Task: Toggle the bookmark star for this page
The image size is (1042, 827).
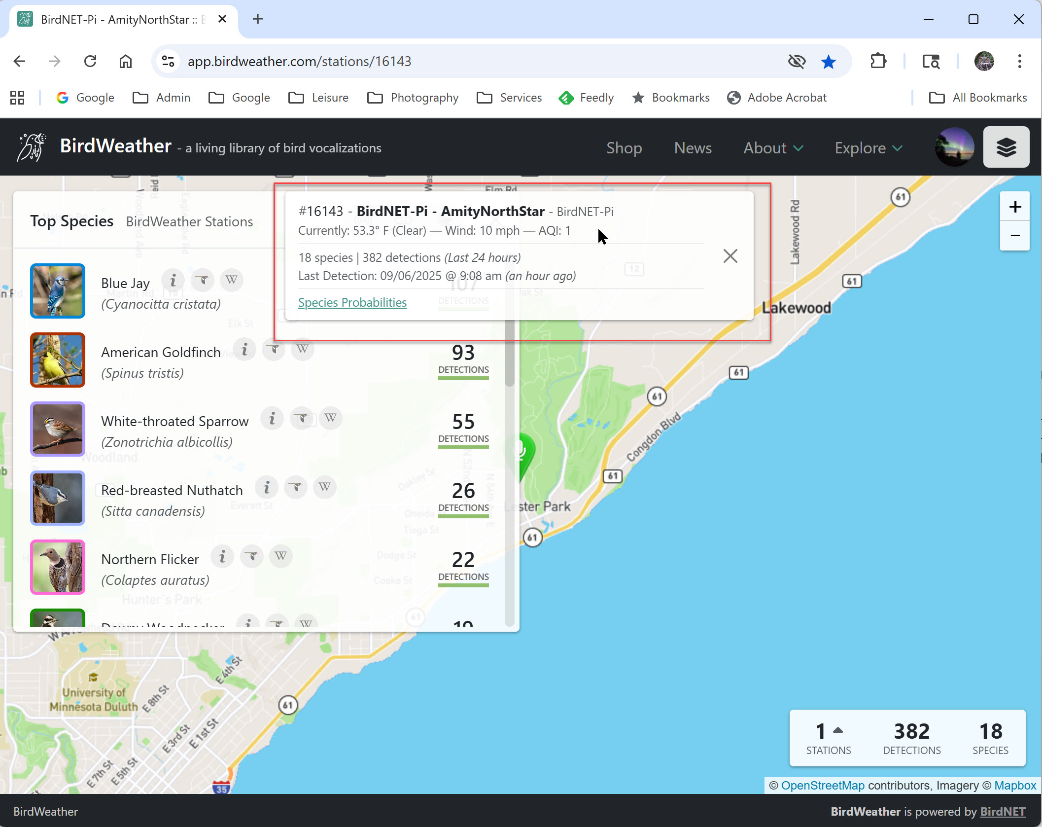Action: coord(829,61)
